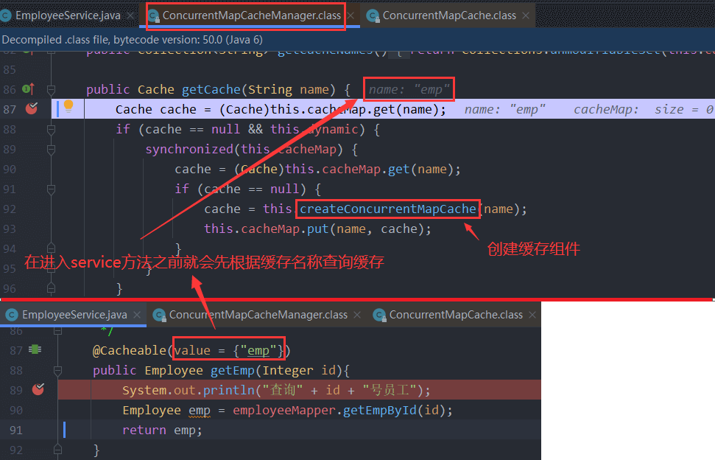
Task: Click getEmp method name in EmployeeService
Action: 233,371
